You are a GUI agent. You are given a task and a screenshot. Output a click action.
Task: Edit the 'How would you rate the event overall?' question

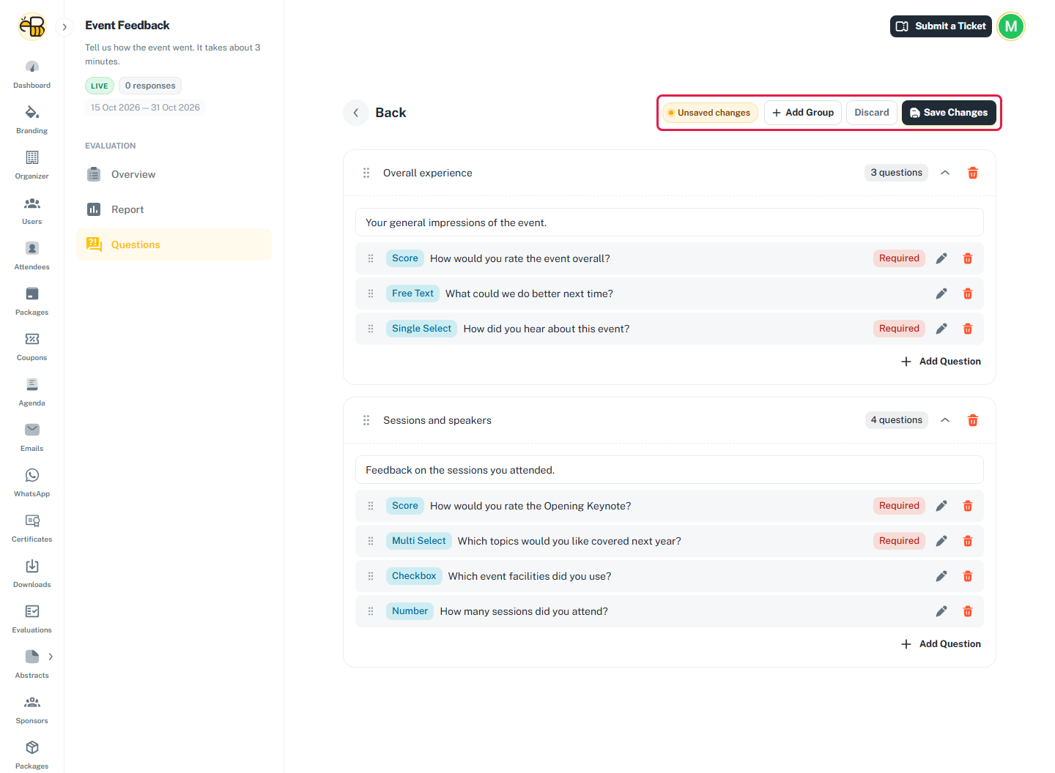tap(941, 258)
